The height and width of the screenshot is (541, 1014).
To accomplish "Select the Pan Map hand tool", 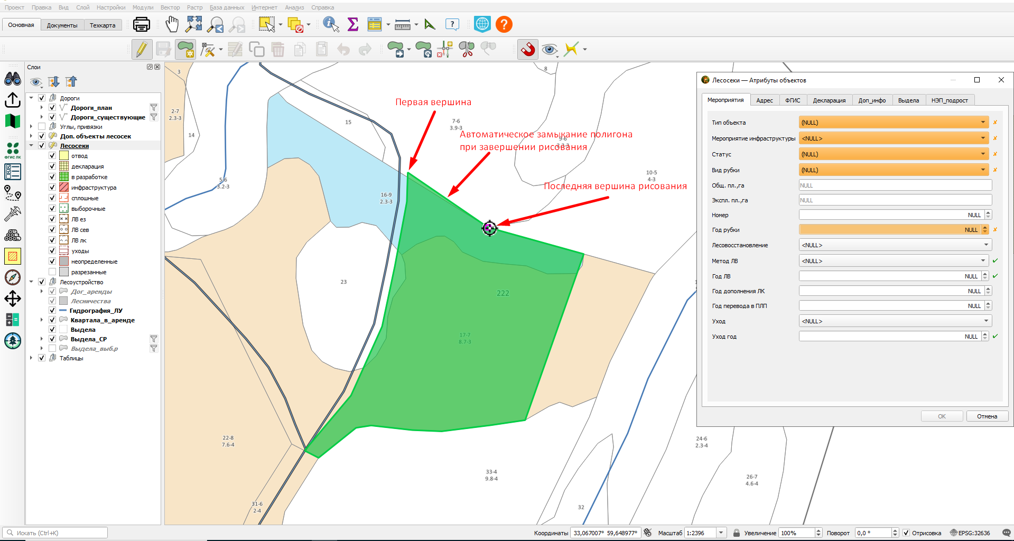I will coord(172,24).
